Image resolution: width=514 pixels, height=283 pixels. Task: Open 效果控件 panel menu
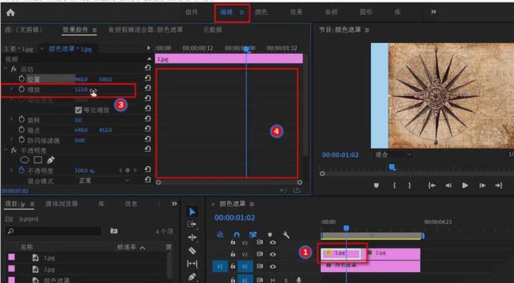(x=94, y=30)
